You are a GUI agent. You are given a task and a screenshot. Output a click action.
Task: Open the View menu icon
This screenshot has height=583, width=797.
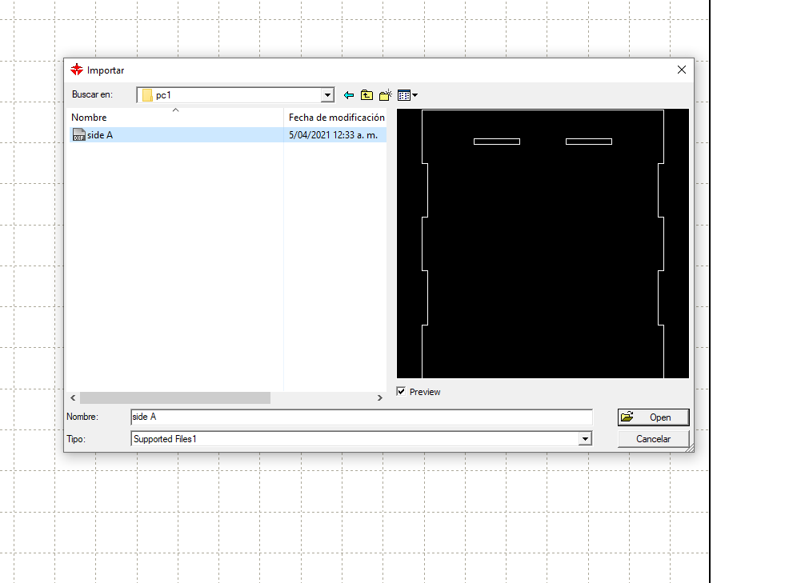(407, 95)
